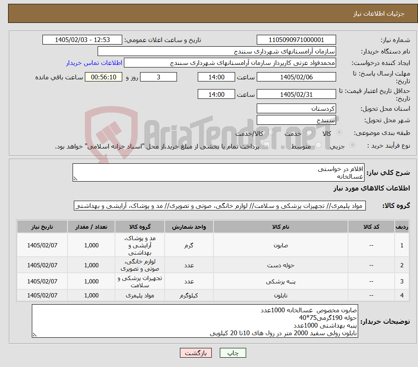Viewport: 418px width, 367px height.
Task: Click the delivery city field سنندج
Action: pyautogui.click(x=296, y=120)
